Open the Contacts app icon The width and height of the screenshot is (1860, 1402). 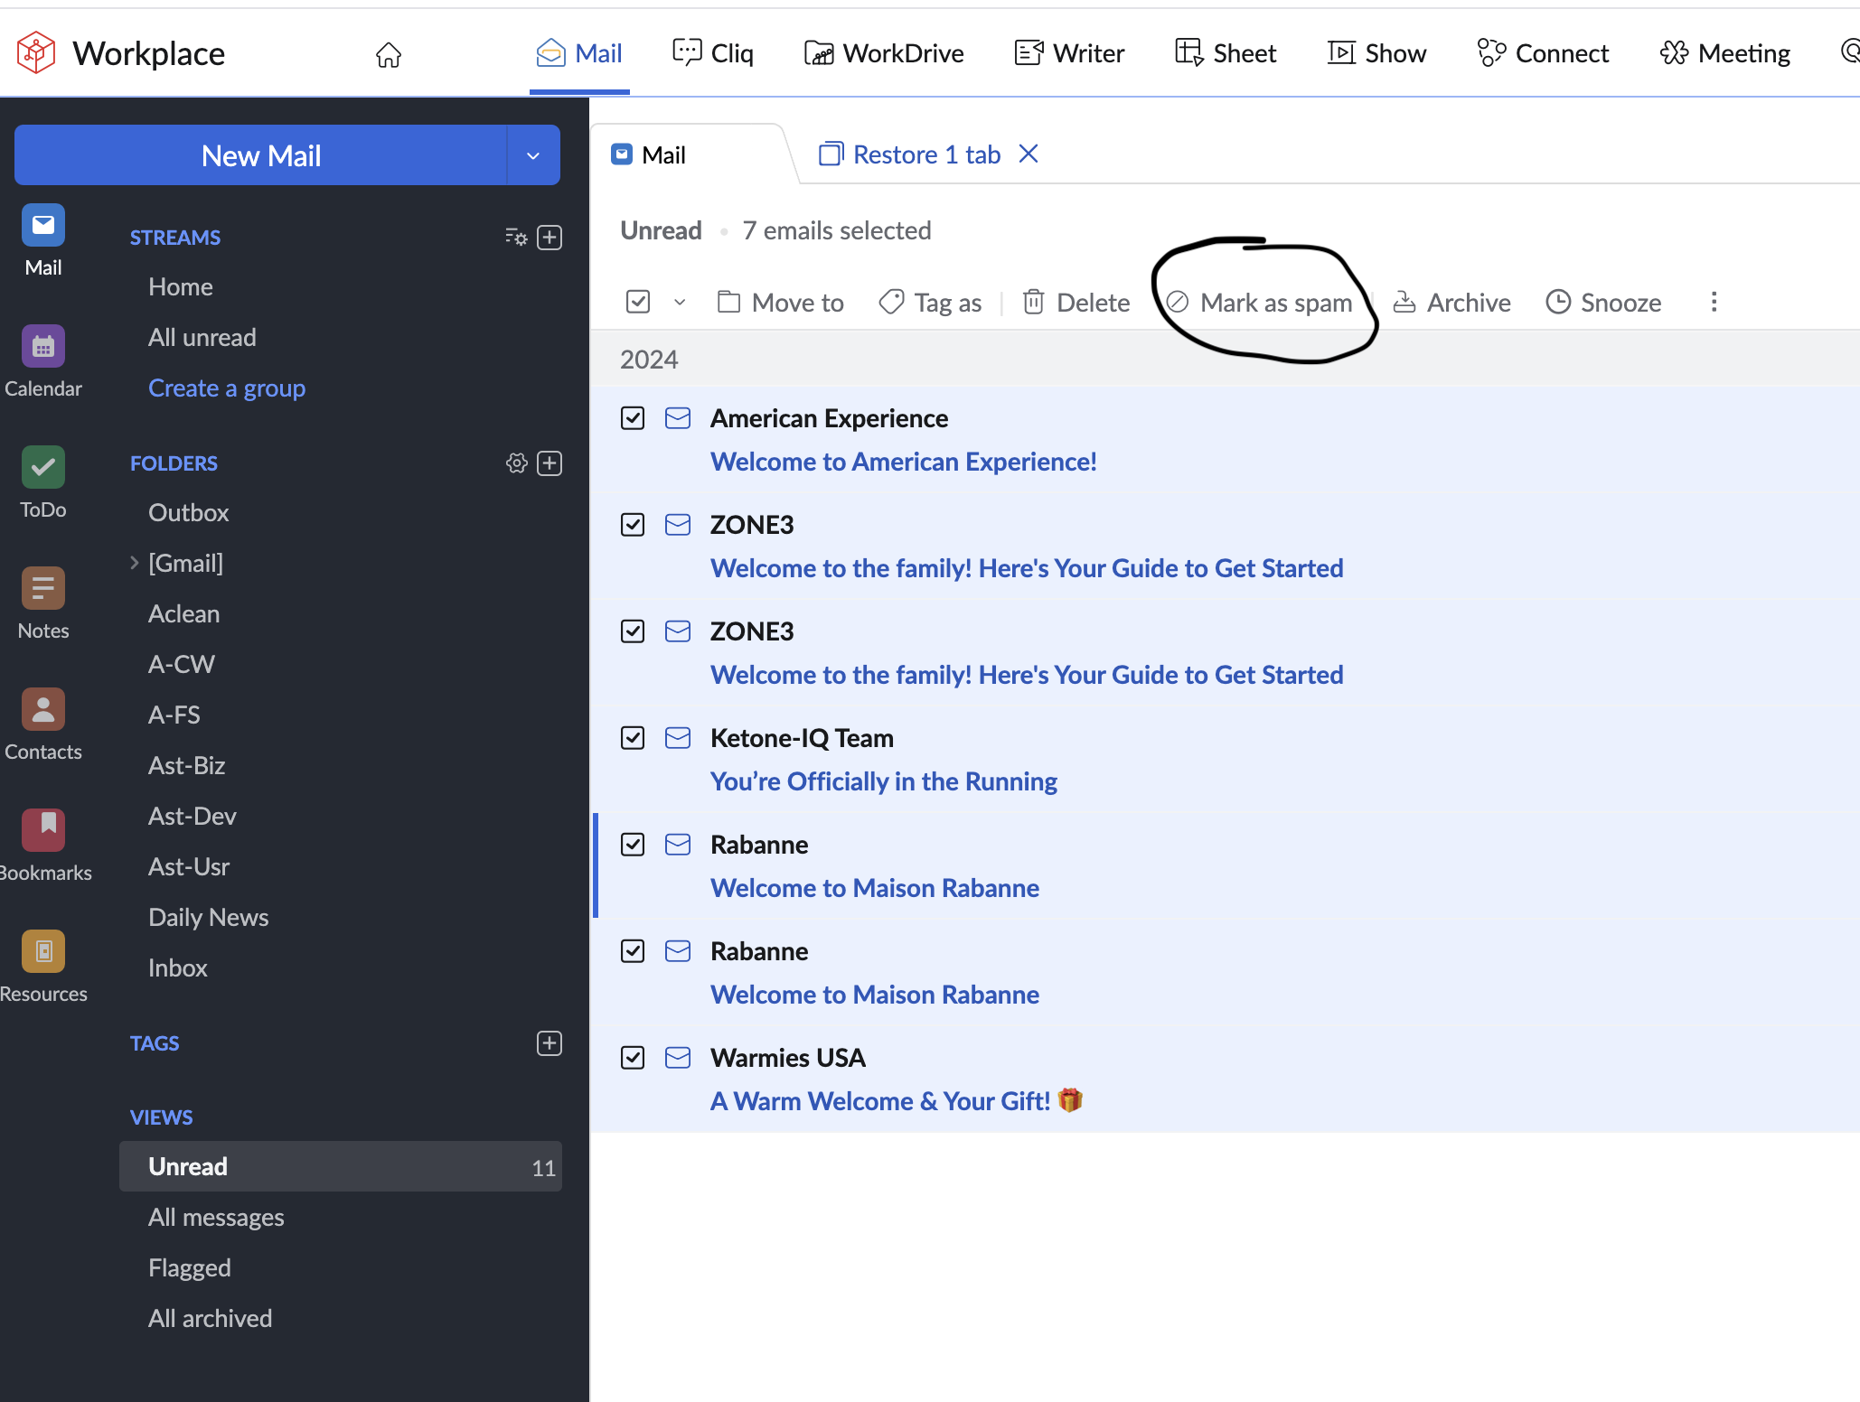(x=42, y=710)
